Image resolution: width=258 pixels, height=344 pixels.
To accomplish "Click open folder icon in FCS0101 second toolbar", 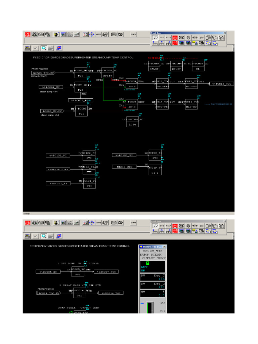I will (51, 48).
